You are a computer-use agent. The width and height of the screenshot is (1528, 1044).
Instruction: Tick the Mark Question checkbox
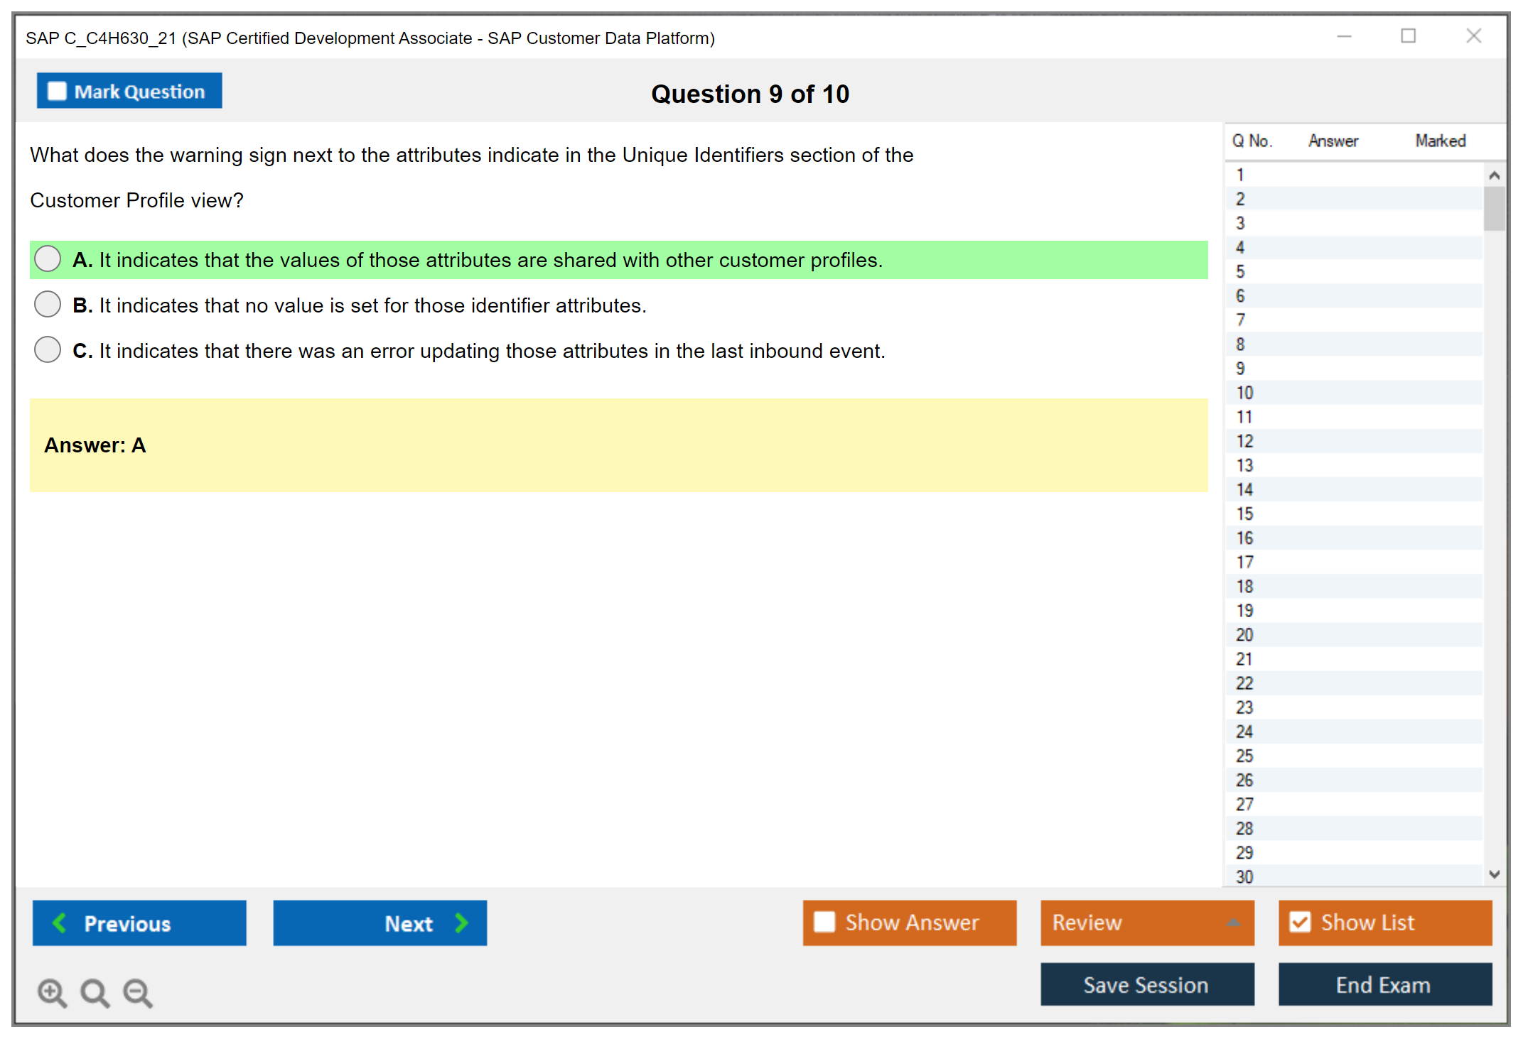(x=57, y=91)
